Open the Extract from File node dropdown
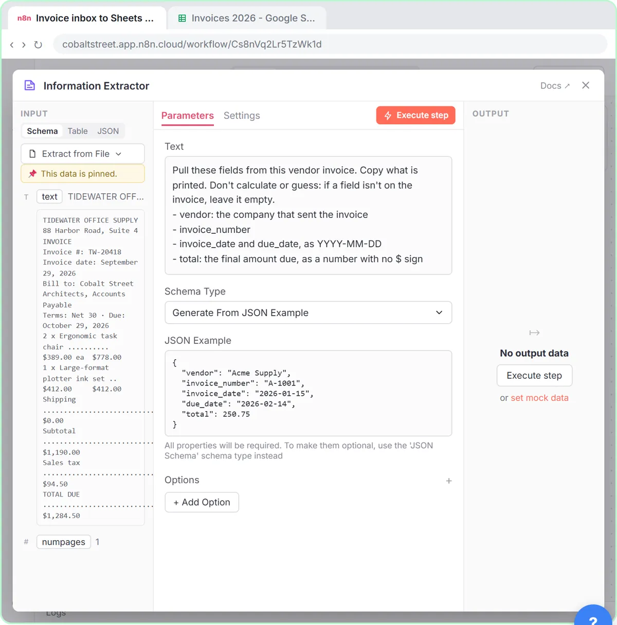The height and width of the screenshot is (625, 617). click(x=83, y=154)
